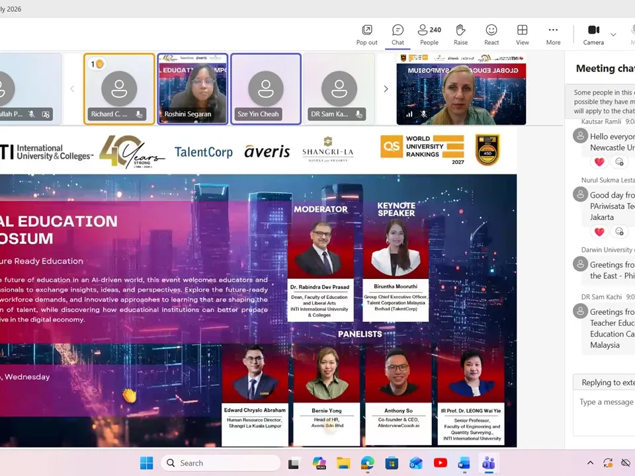Image resolution: width=635 pixels, height=476 pixels.
Task: Select Sze Yin Cheah participant tile
Action: [x=266, y=89]
